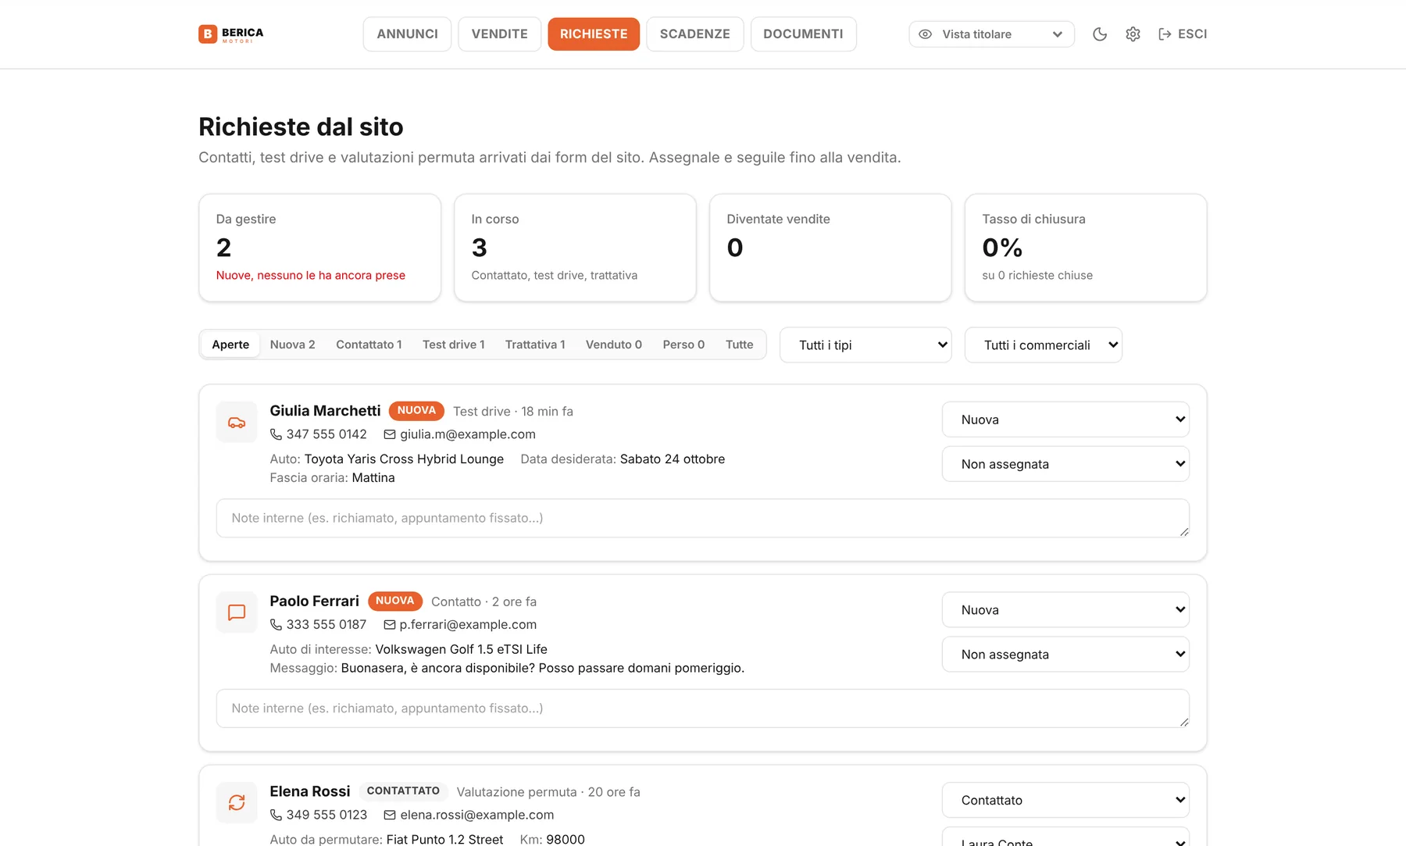Filter requests by Trattativa 1

[x=535, y=344]
